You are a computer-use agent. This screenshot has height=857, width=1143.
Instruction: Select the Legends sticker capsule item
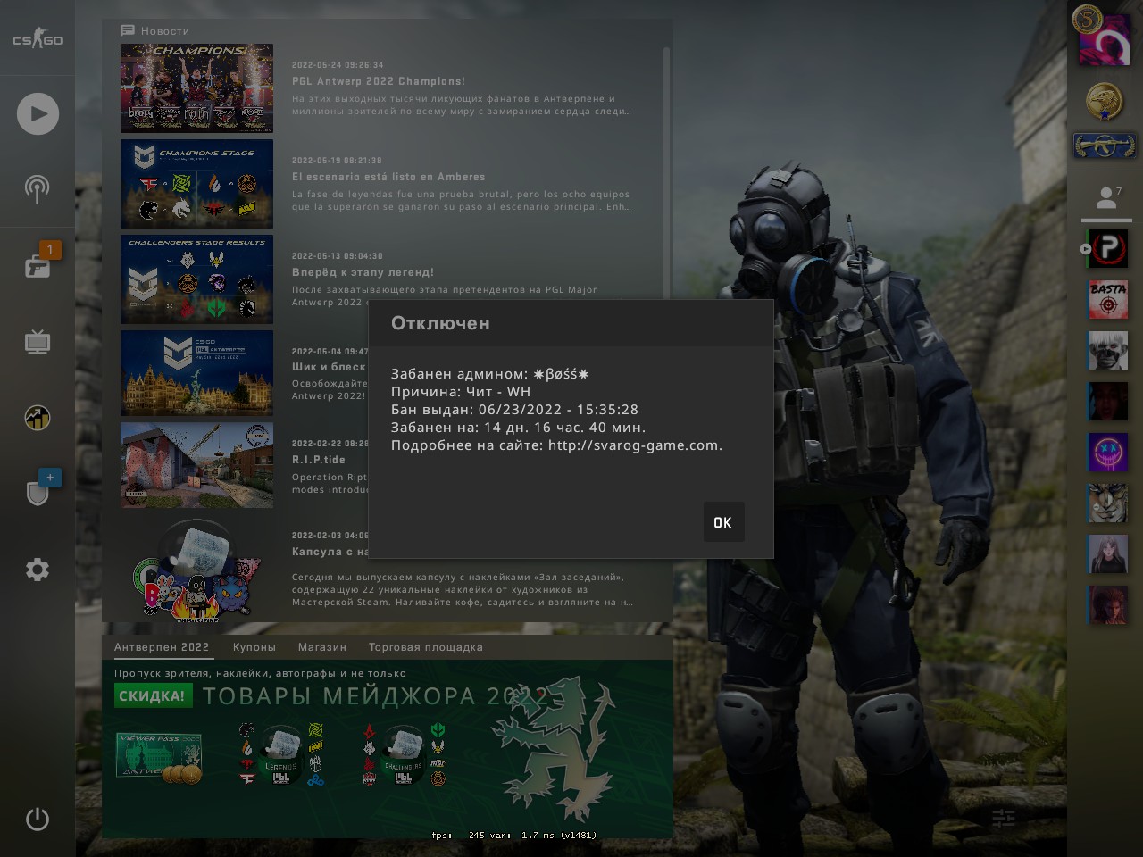(x=280, y=754)
